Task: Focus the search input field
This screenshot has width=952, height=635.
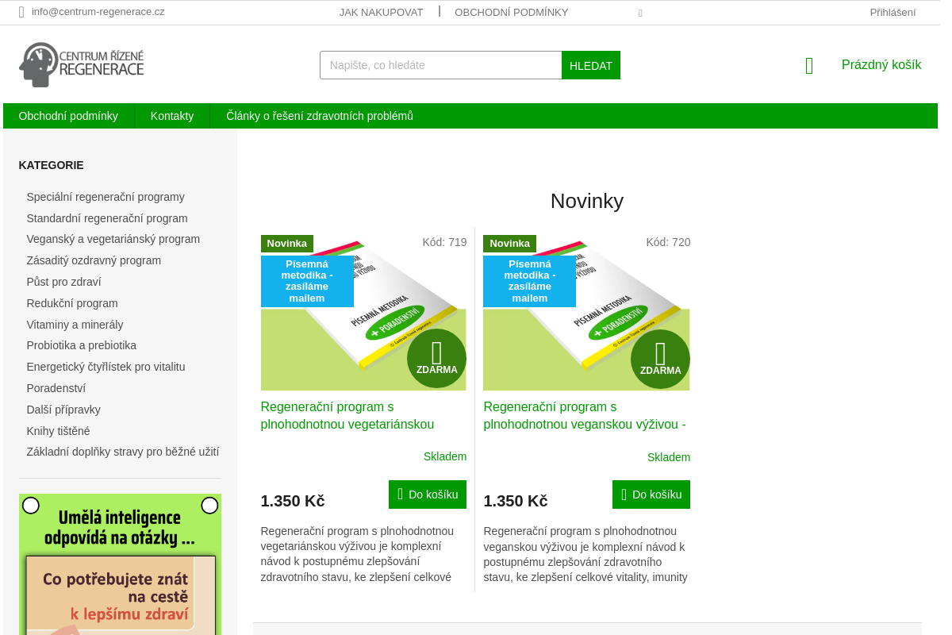Action: (x=441, y=65)
